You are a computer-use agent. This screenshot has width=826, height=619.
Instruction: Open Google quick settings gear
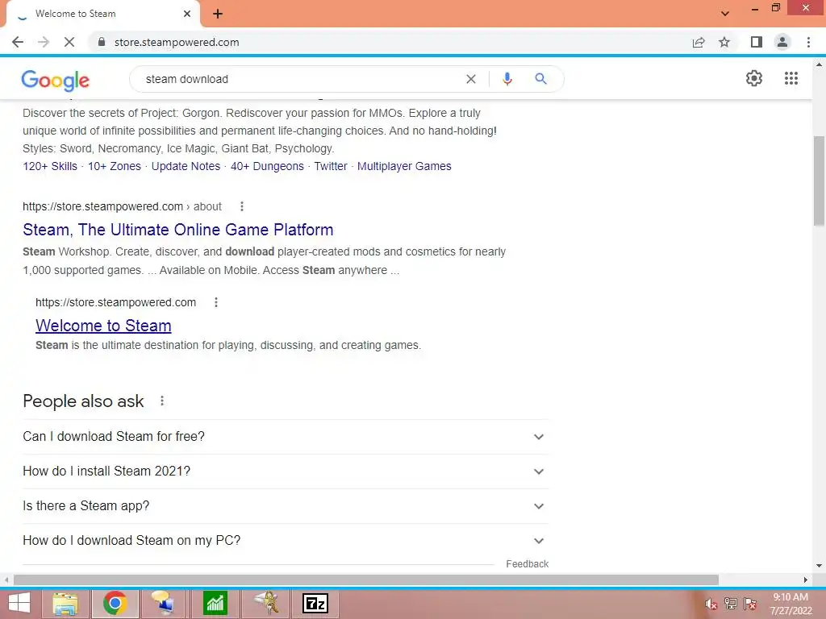coord(754,78)
